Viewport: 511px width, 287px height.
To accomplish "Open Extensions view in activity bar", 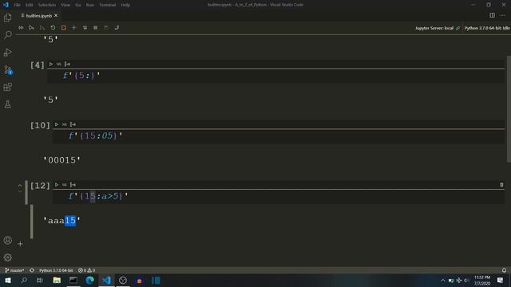I will tap(7, 87).
